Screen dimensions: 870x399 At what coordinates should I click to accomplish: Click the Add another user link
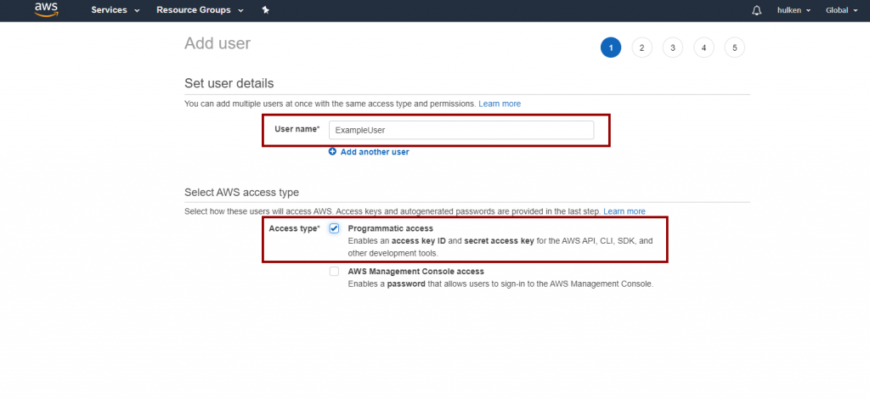pos(375,152)
